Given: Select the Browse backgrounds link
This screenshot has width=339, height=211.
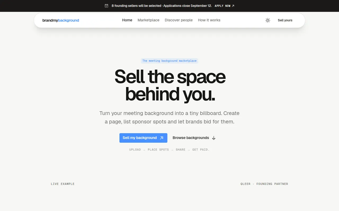Looking at the screenshot, I should [194, 138].
